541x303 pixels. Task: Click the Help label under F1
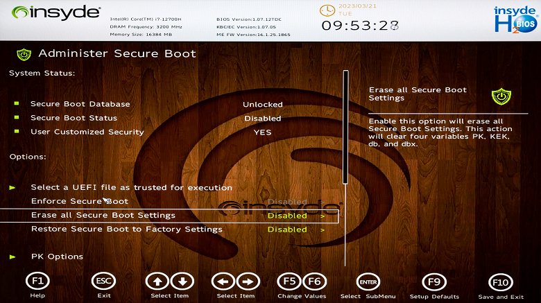(37, 295)
